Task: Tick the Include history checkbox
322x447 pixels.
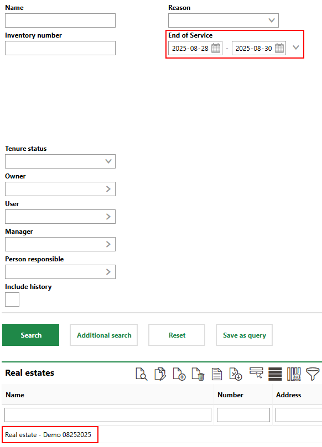Action: (12, 299)
